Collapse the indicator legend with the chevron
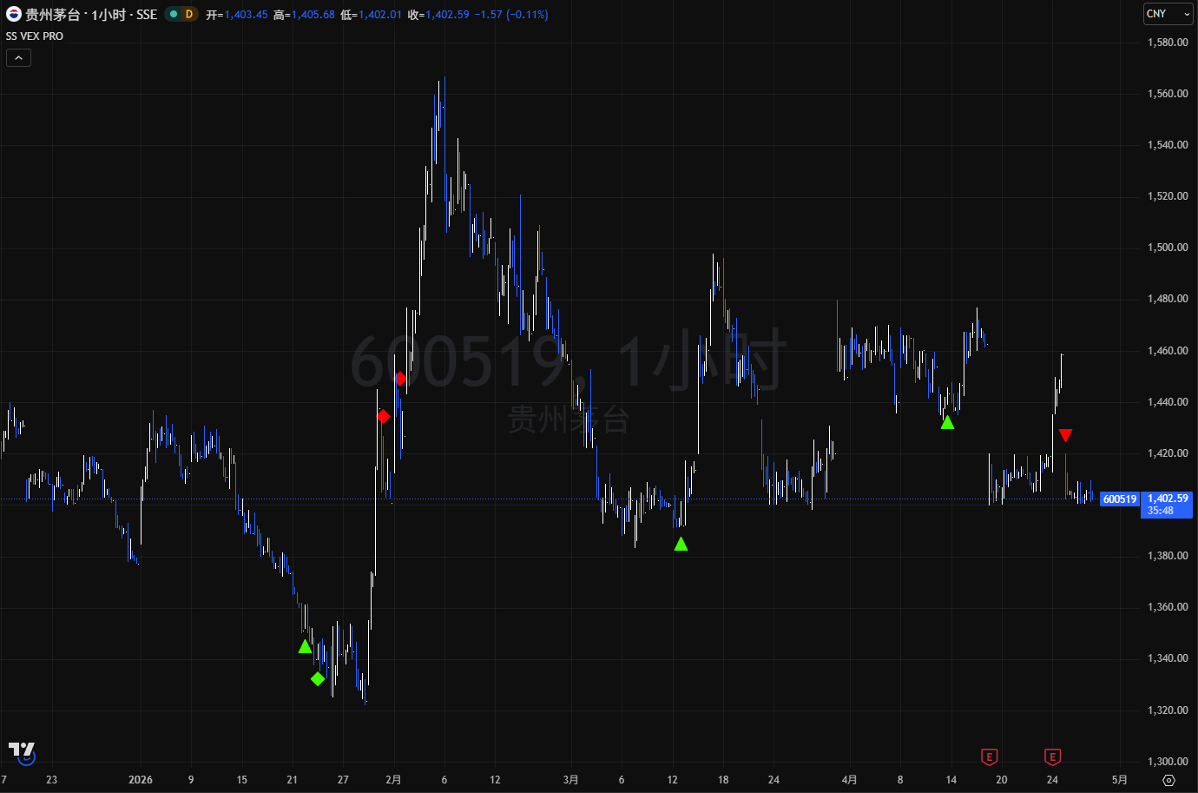Viewport: 1198px width, 793px height. coord(18,58)
